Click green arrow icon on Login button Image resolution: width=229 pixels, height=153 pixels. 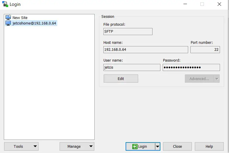click(x=135, y=147)
